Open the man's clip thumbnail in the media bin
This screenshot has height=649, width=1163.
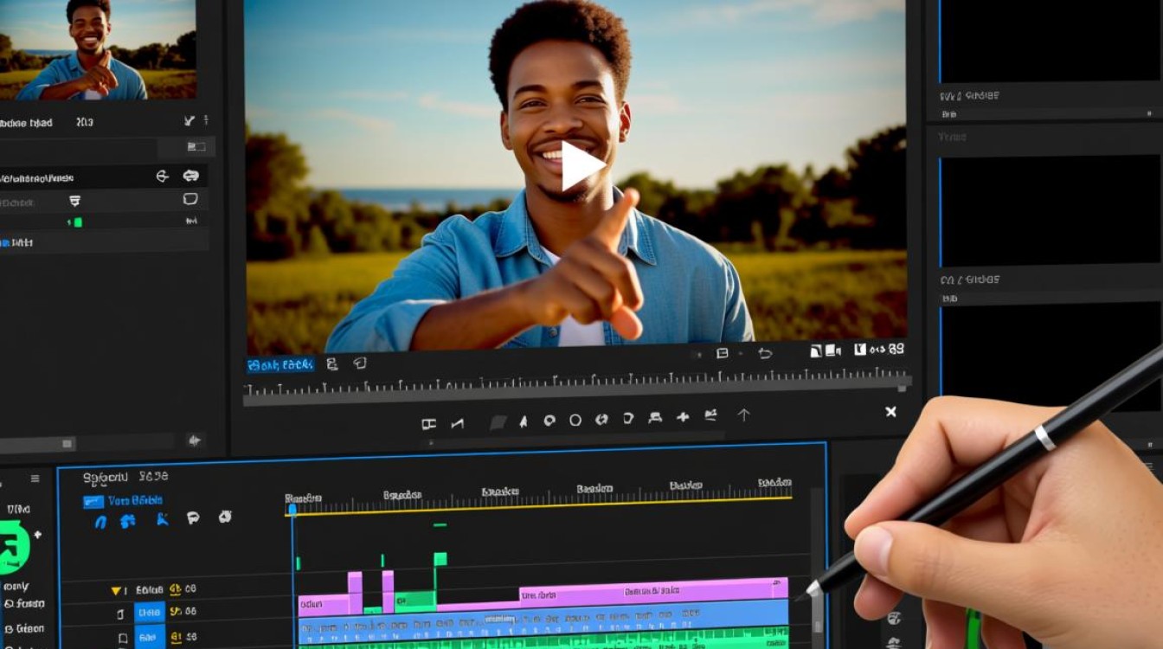click(98, 50)
